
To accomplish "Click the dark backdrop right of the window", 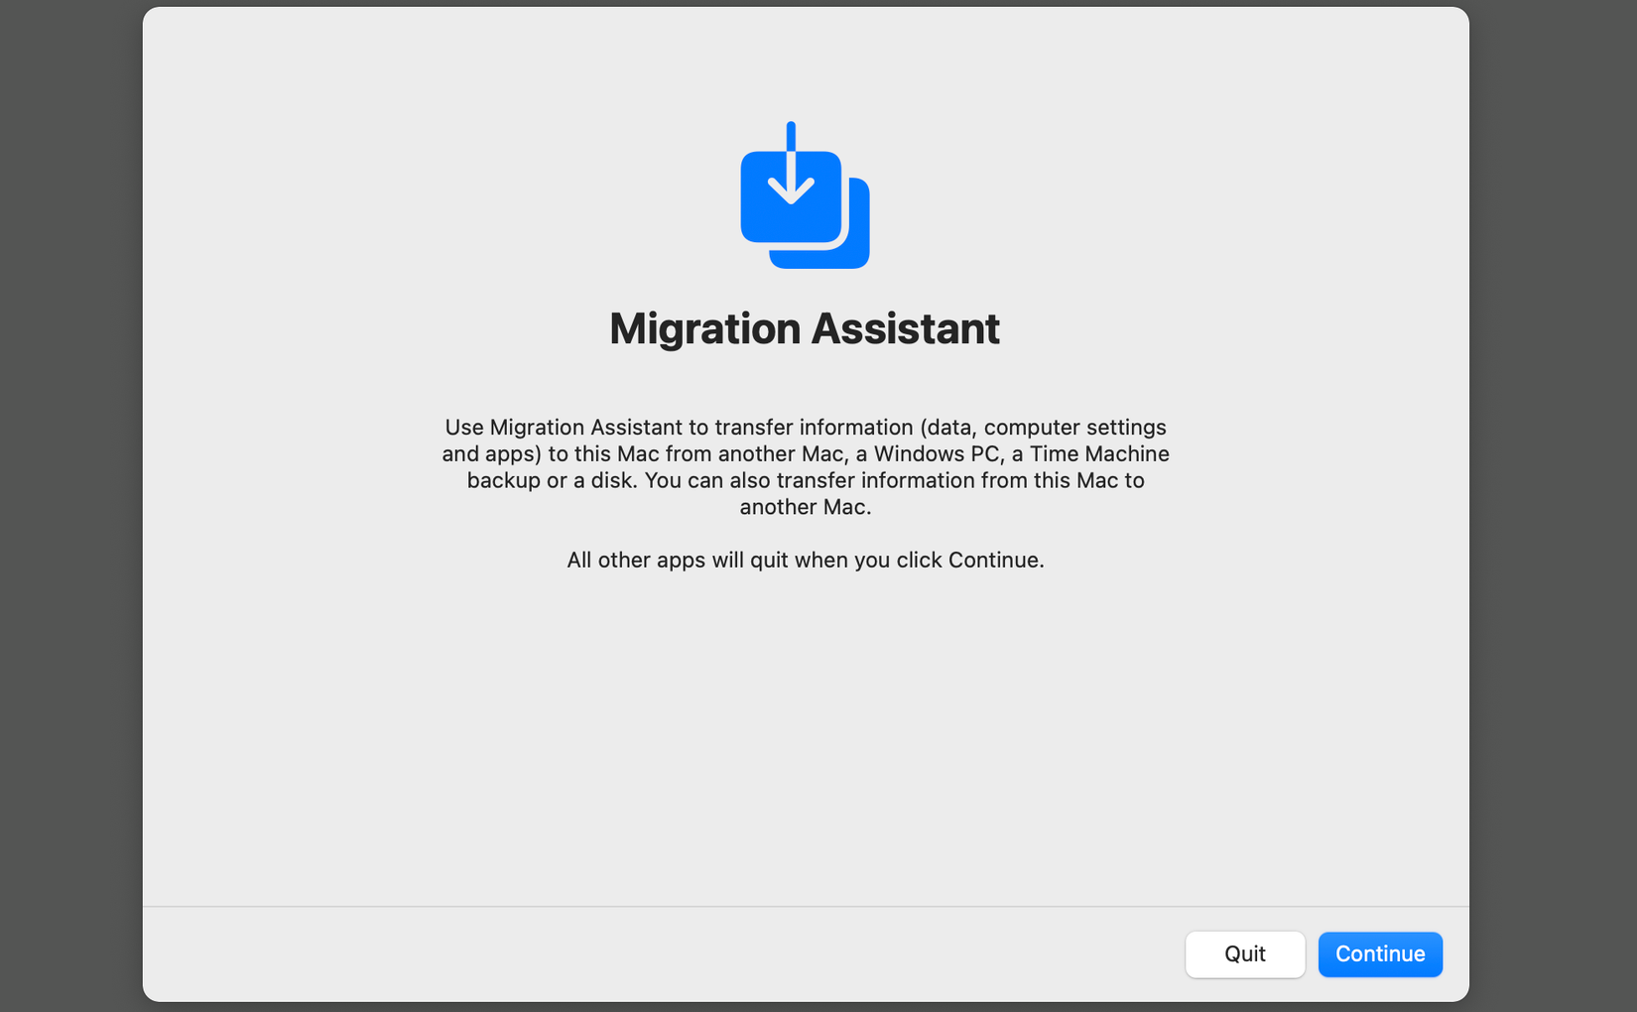I will [1553, 496].
